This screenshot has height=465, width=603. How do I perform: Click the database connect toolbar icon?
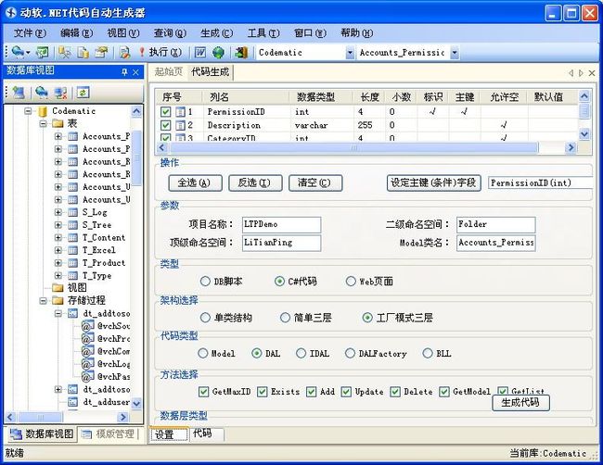(x=18, y=52)
